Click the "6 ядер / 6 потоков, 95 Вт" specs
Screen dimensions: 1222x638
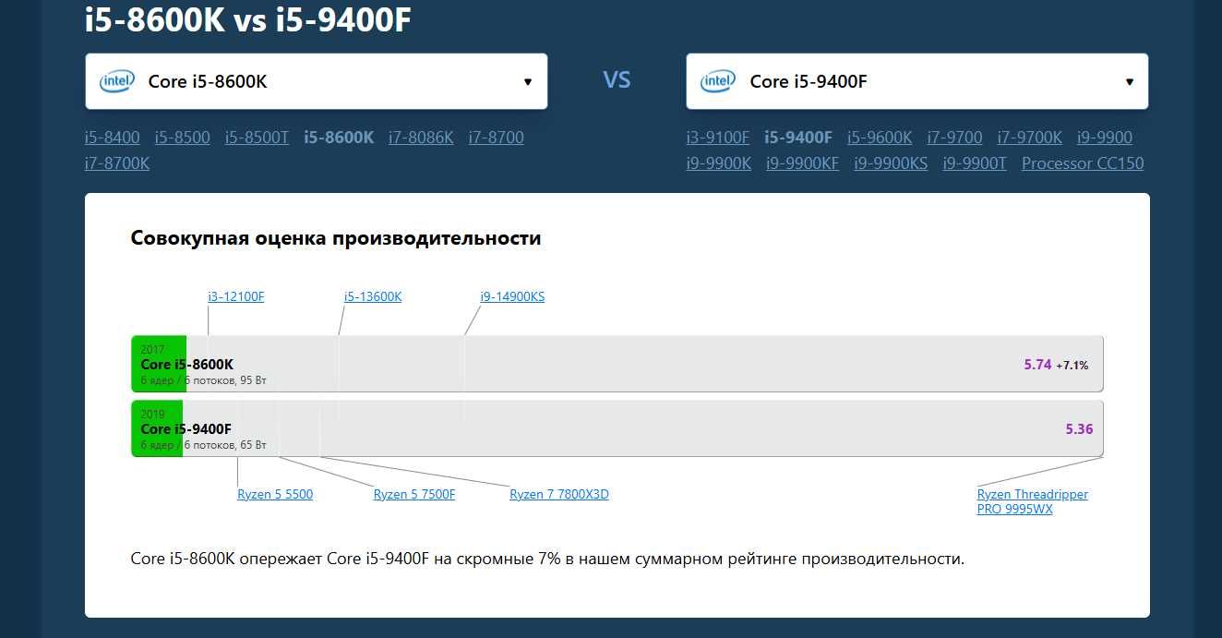click(x=204, y=380)
